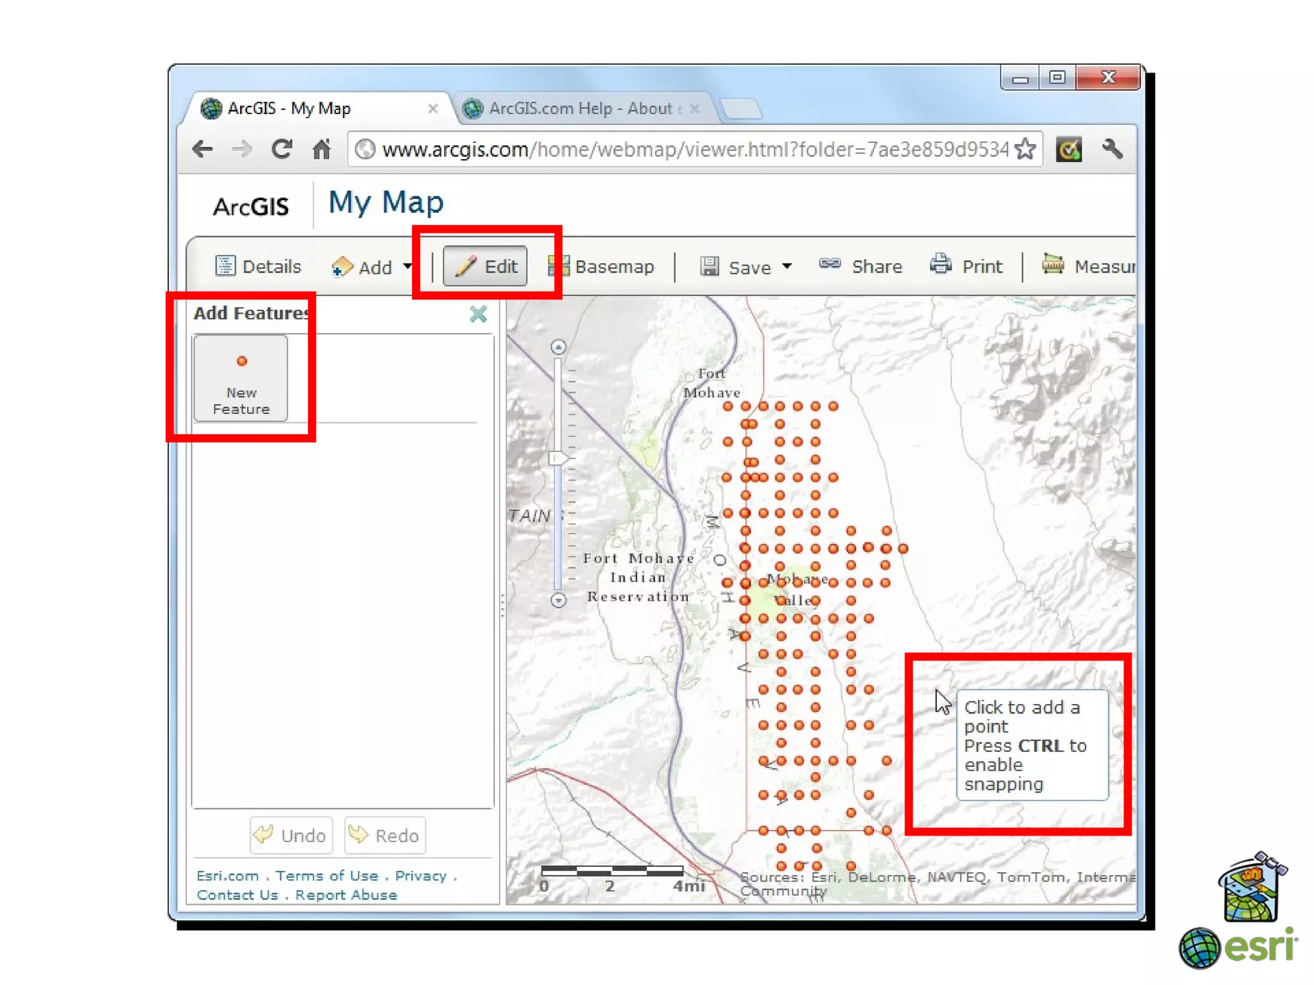Open Terms of Use link
1314x985 pixels.
[327, 876]
